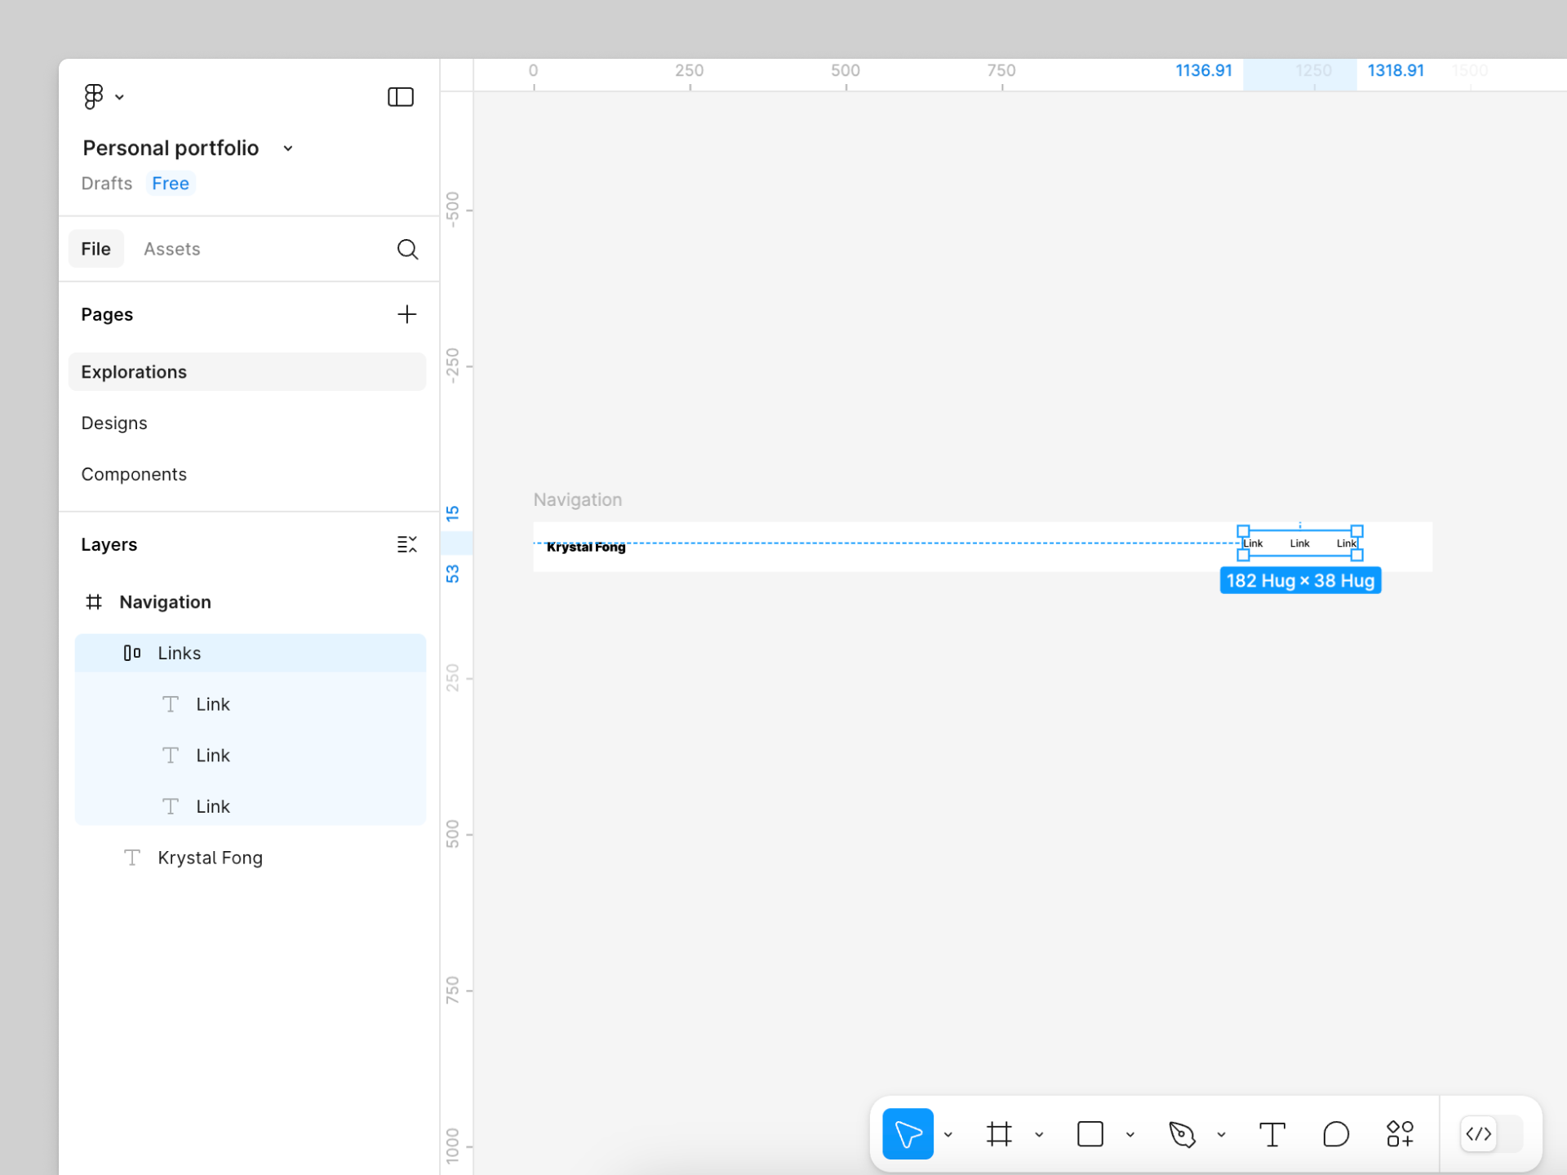Image resolution: width=1567 pixels, height=1175 pixels.
Task: Toggle the sidebar minimize UI icon
Action: pos(400,97)
